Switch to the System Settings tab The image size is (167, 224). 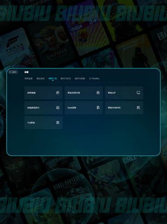click(28, 79)
